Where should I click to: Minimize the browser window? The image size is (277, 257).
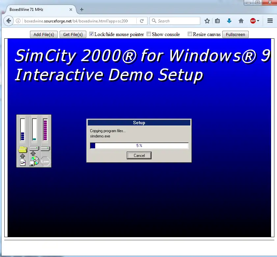[x=249, y=3]
